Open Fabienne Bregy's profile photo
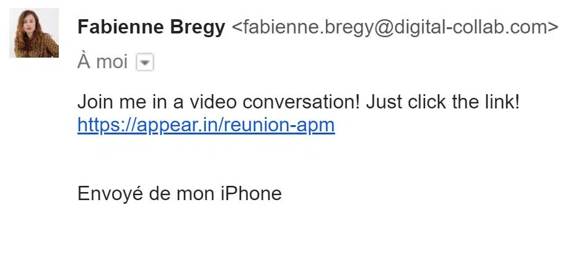Viewport: 583px width, 254px height. click(x=34, y=33)
